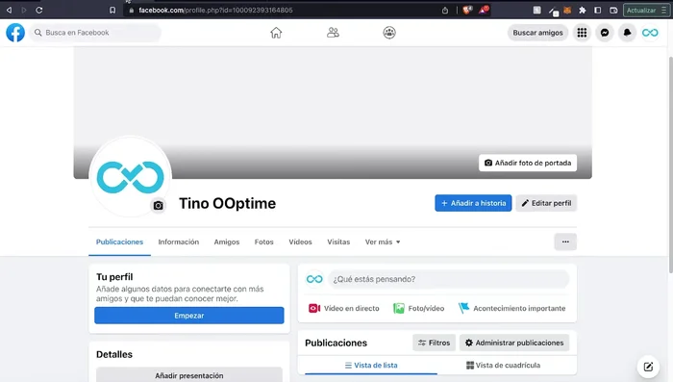This screenshot has height=382, width=673.
Task: Click the browser bookmark icon
Action: tap(112, 10)
